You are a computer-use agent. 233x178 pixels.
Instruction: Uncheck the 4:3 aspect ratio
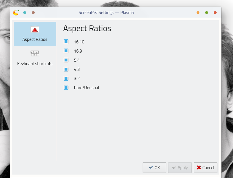[x=66, y=69]
